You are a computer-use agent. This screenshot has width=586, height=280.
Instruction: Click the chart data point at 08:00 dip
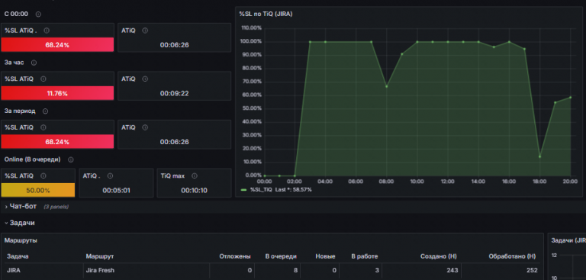click(386, 86)
